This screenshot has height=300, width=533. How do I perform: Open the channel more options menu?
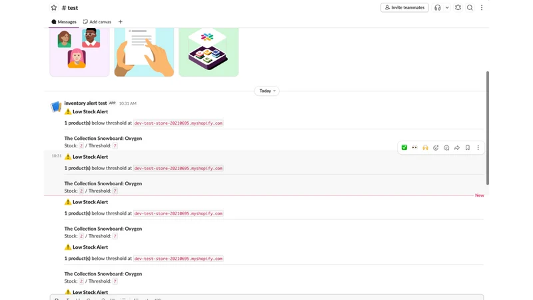[482, 7]
